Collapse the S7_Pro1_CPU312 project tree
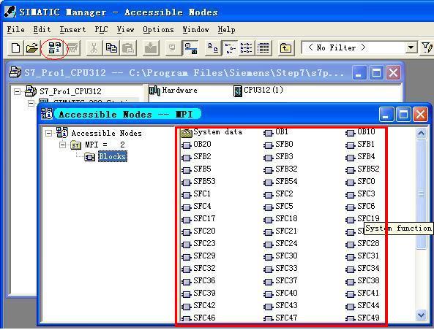This screenshot has width=434, height=330. click(x=17, y=91)
